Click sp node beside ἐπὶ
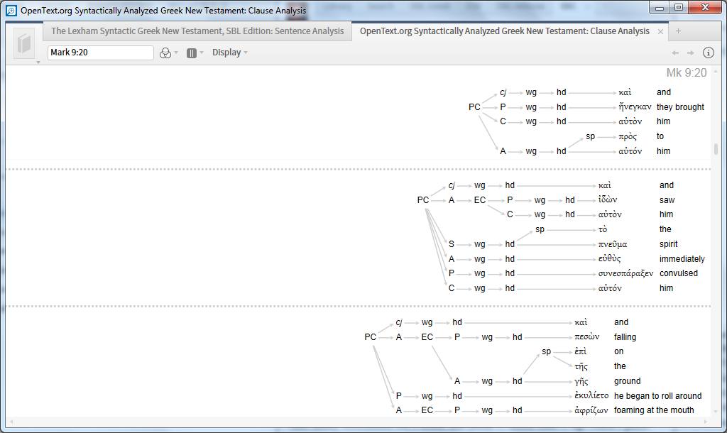The height and width of the screenshot is (433, 727). (546, 351)
